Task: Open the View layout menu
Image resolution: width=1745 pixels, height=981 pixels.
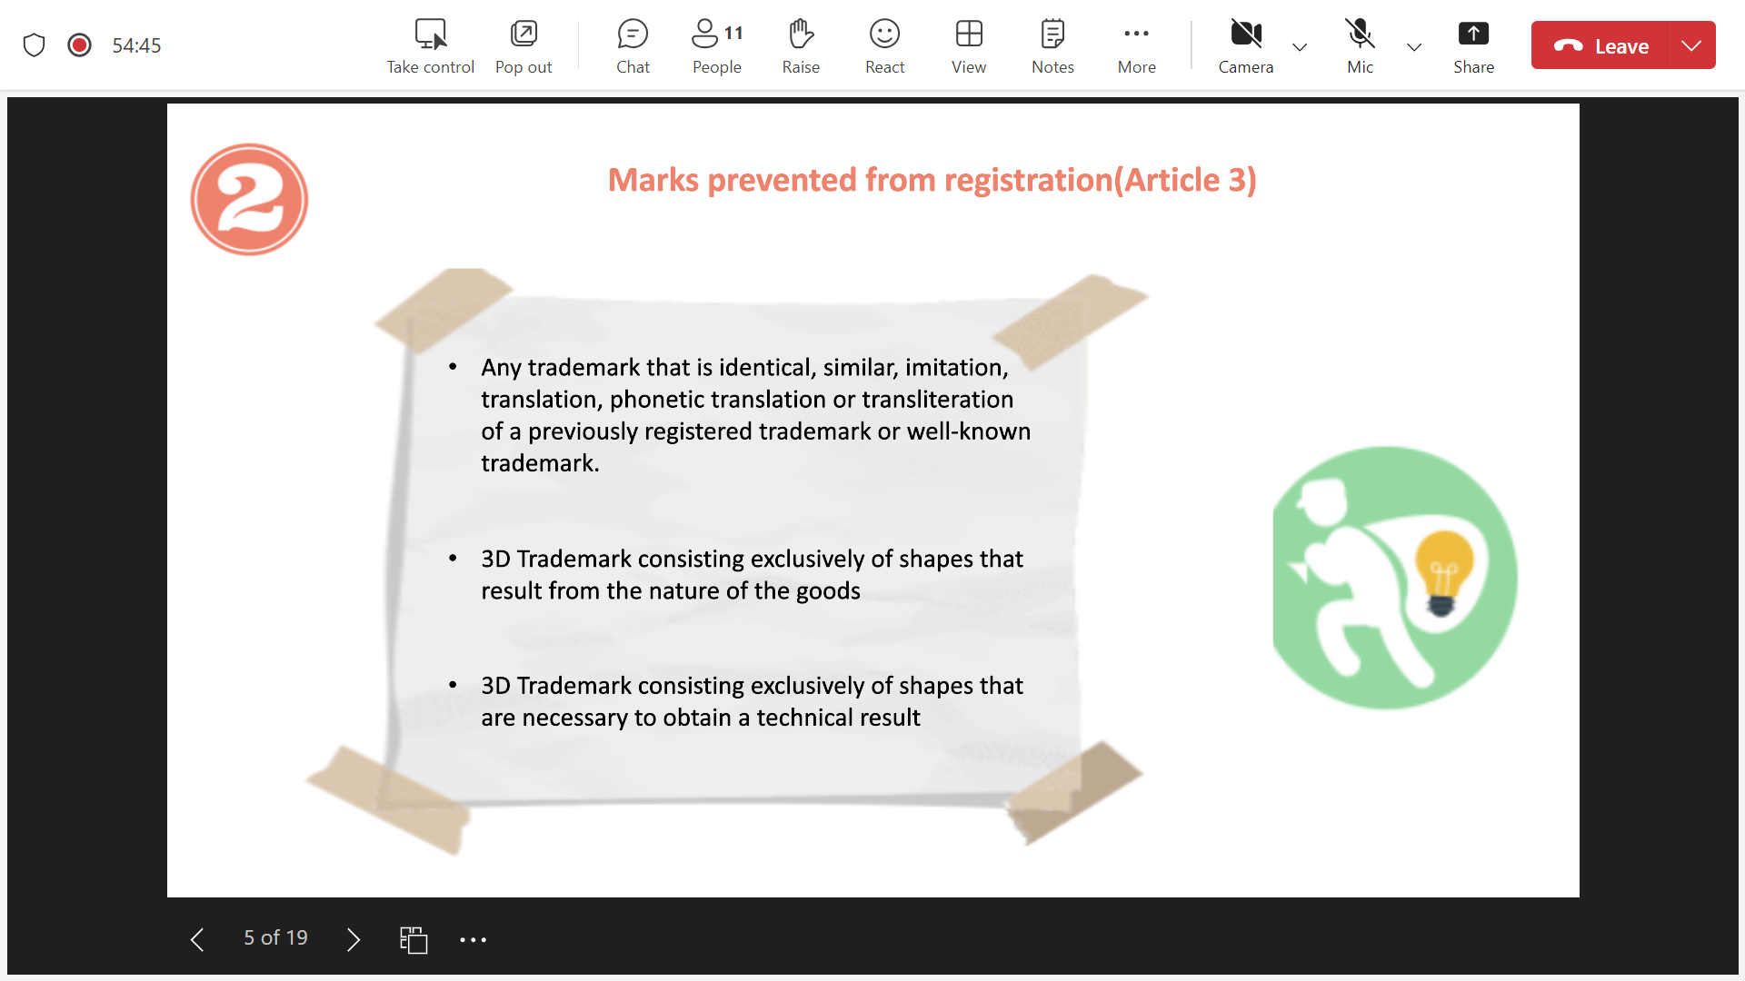Action: coord(969,45)
